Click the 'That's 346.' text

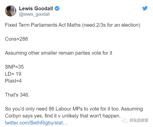tap(17, 95)
